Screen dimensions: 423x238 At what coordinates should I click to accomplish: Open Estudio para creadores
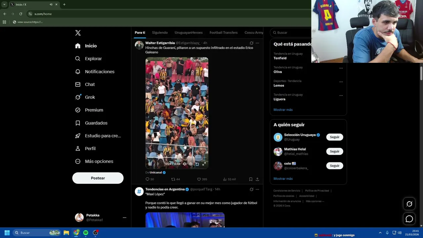[x=98, y=136]
